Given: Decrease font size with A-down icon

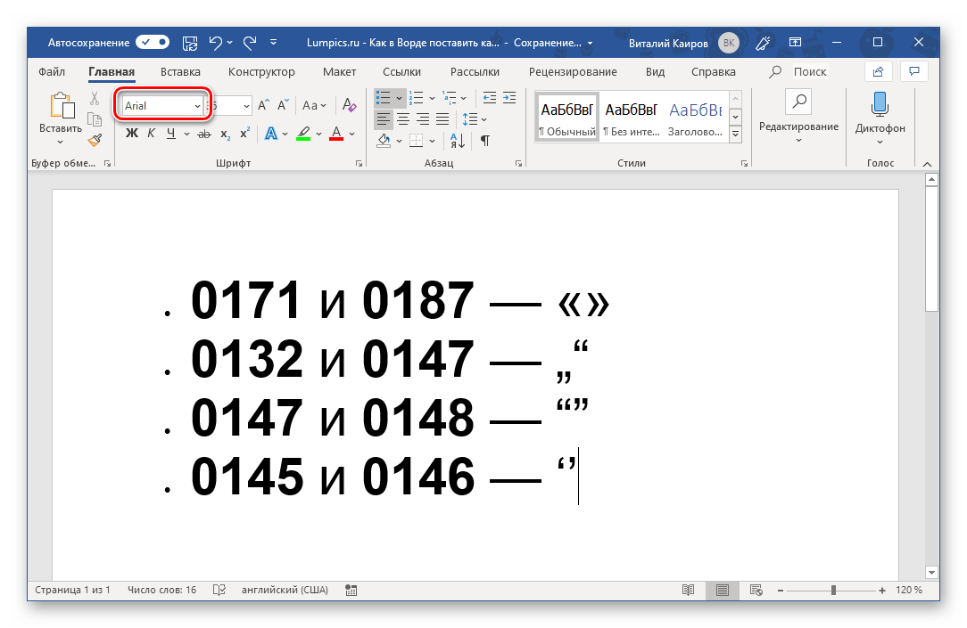Looking at the screenshot, I should (283, 105).
